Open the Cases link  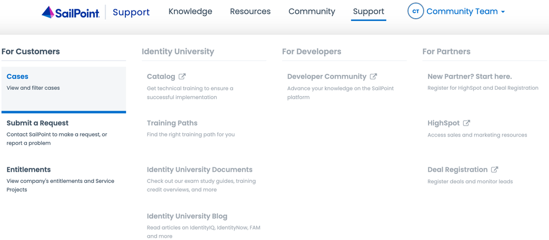pos(18,77)
